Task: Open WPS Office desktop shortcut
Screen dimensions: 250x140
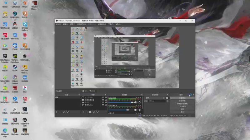Action: [15, 36]
